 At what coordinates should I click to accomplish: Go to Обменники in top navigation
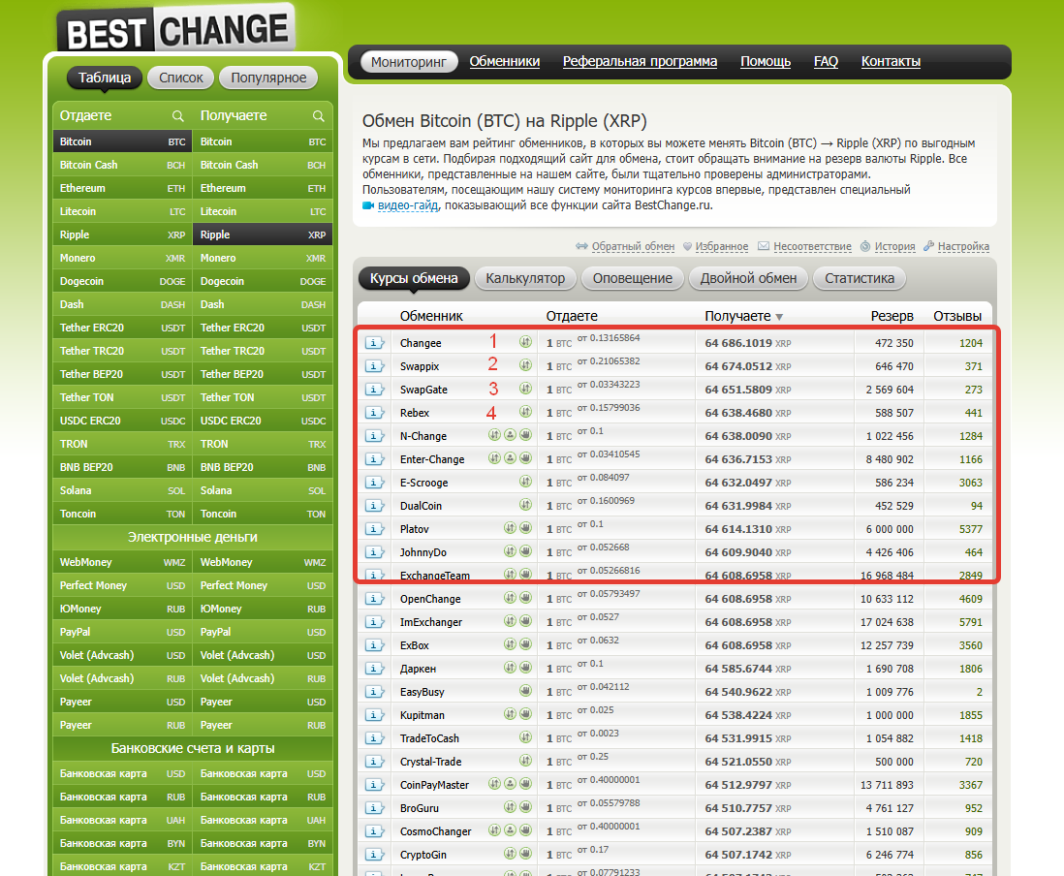504,61
